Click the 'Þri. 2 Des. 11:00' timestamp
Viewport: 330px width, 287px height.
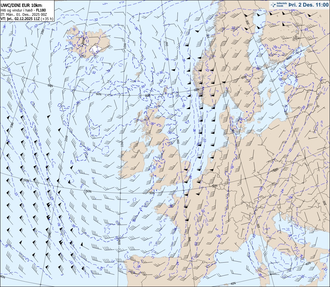tap(308, 5)
